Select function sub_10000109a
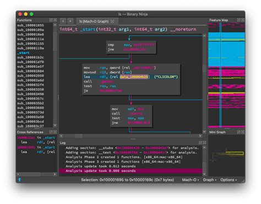 30,30
